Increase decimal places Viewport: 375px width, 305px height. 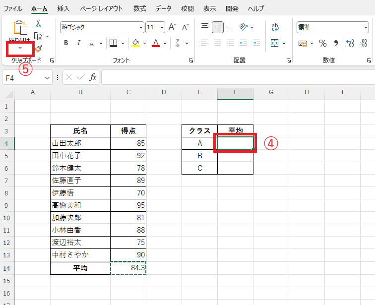350,43
